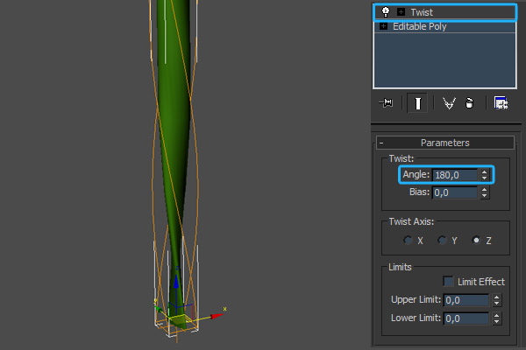Screen dimensions: 526x350
Task: Click the Bias value field
Action: (455, 192)
